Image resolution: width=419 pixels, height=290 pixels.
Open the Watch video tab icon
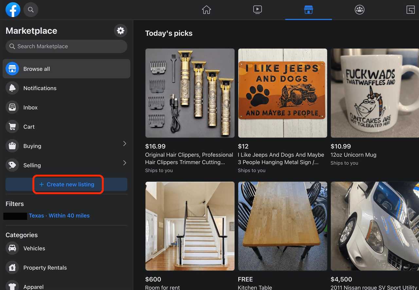coord(257,10)
